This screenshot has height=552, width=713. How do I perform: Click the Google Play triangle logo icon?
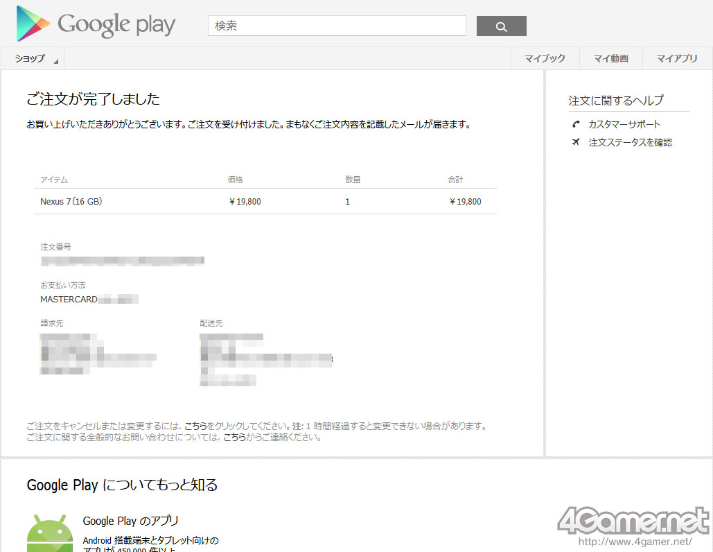tap(33, 24)
